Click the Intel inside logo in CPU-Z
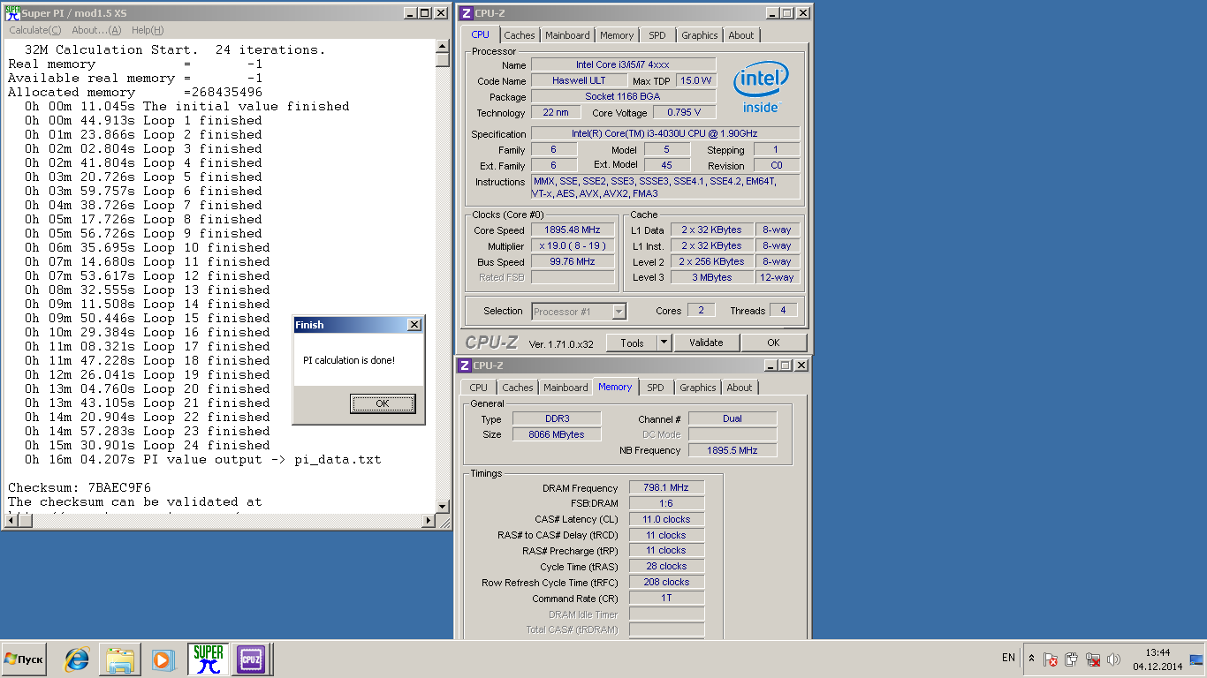Viewport: 1207px width, 678px height. pos(760,87)
